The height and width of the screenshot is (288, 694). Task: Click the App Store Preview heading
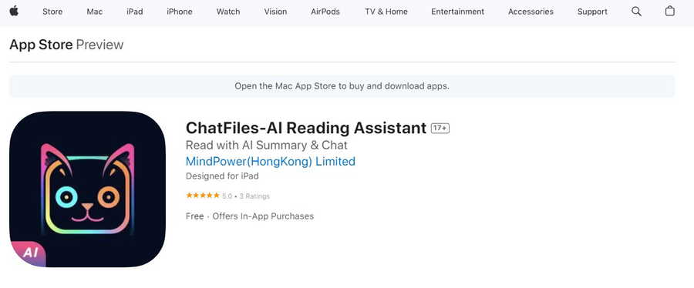(x=66, y=45)
